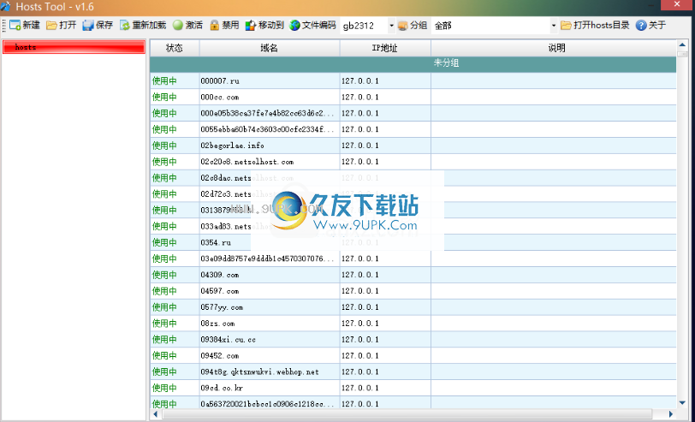Open a hosts file with 打开
Viewport: 695px width, 422px height.
[61, 26]
